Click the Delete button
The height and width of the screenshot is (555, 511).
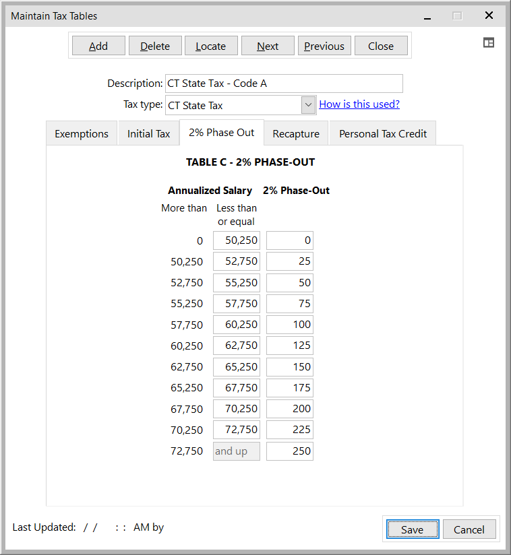coord(155,46)
